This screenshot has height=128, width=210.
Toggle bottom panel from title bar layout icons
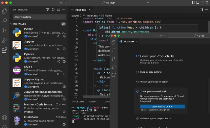(198, 3)
